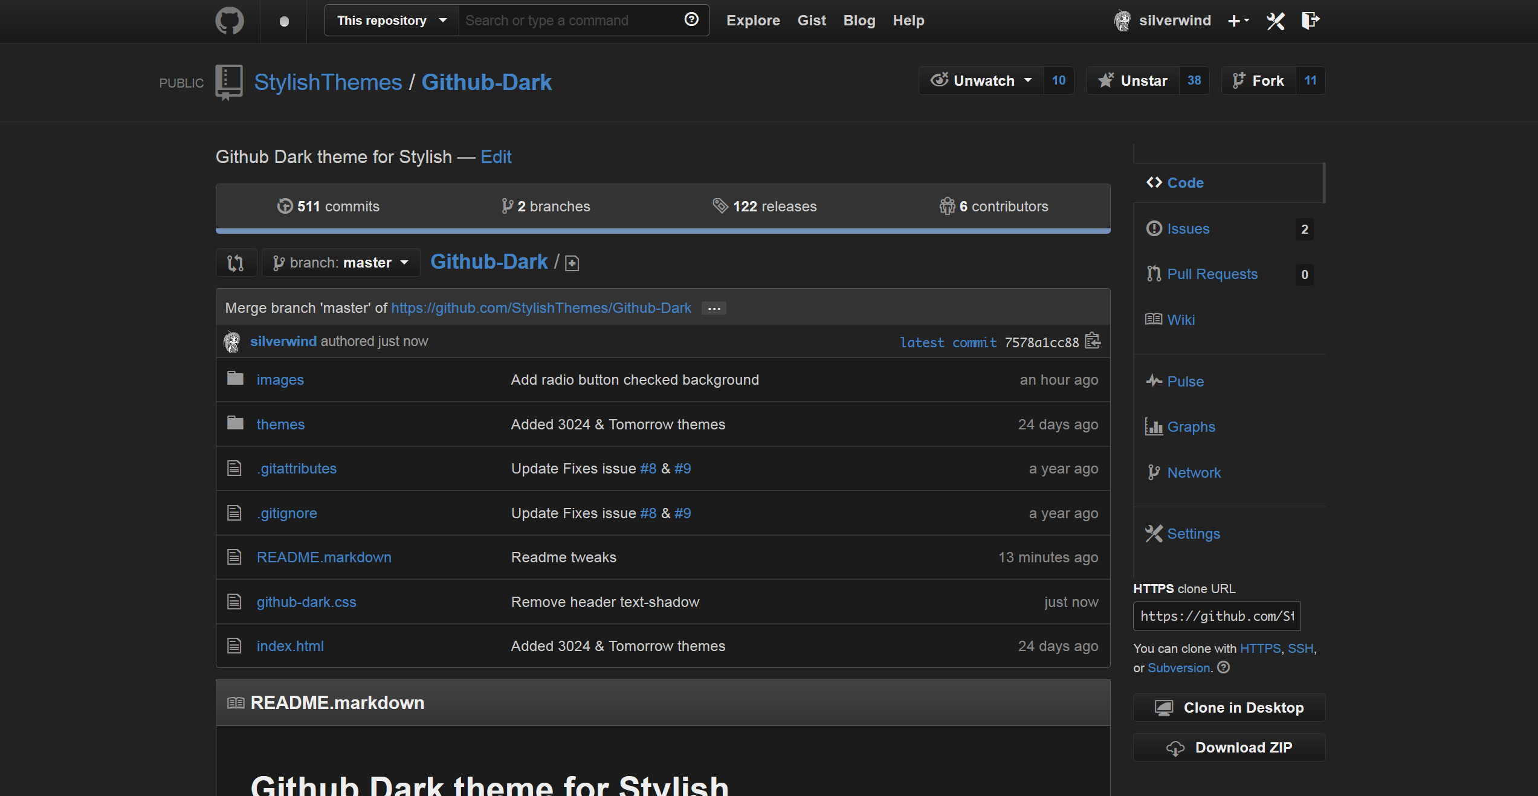Copy the latest commit SHA clipboard icon
This screenshot has width=1538, height=796.
pos(1093,341)
